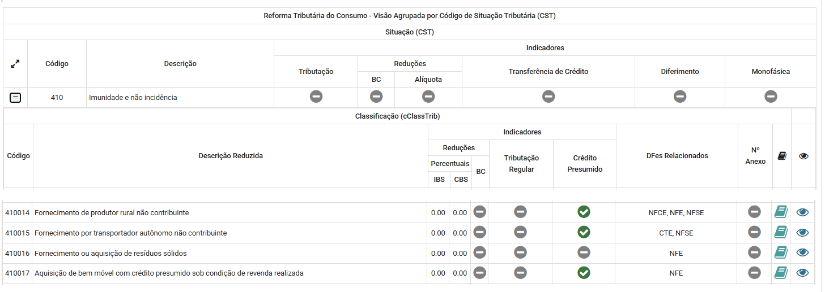This screenshot has height=292, width=825.
Task: Click the green Crédito Presumido check for 410017
Action: pyautogui.click(x=584, y=273)
